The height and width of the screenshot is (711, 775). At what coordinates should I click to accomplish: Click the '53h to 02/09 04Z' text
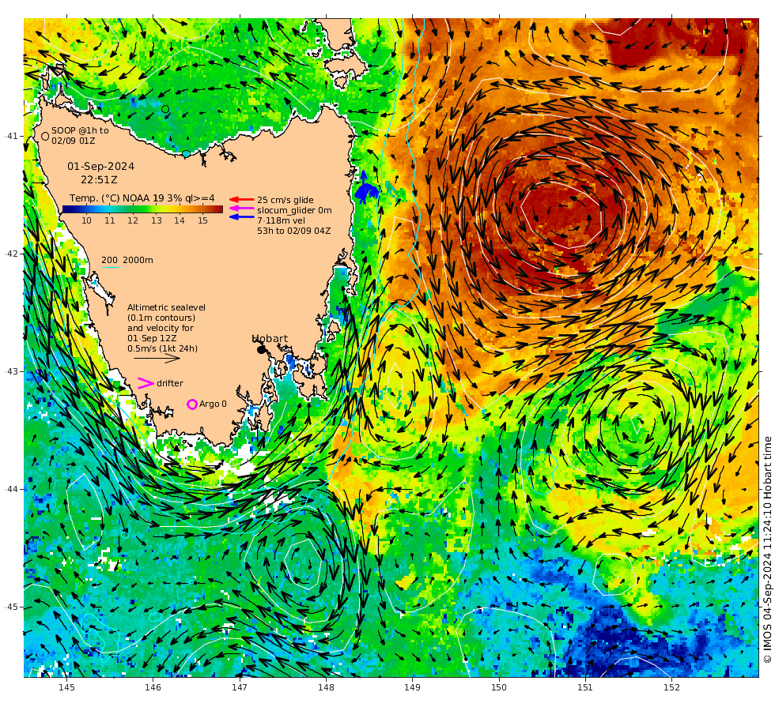click(294, 231)
